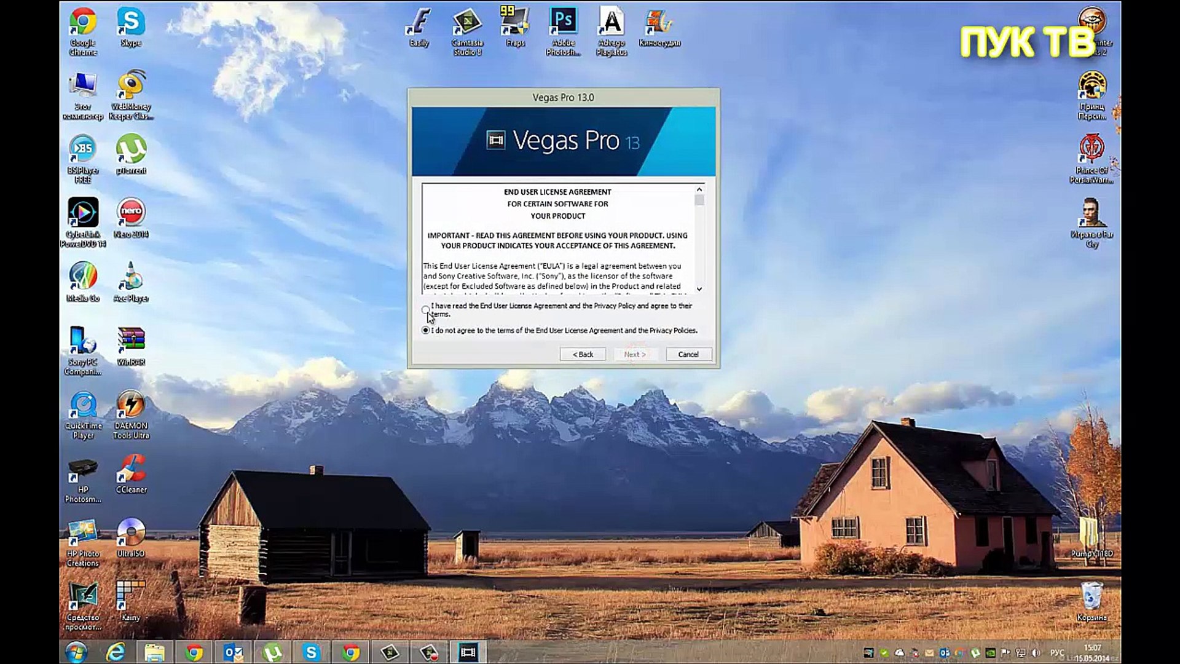Open Sony PC Companion desktop icon
The height and width of the screenshot is (664, 1180).
[x=83, y=350]
